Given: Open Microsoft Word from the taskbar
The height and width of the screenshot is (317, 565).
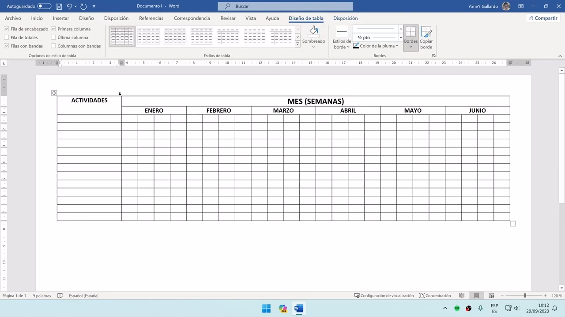Looking at the screenshot, I should (299, 308).
